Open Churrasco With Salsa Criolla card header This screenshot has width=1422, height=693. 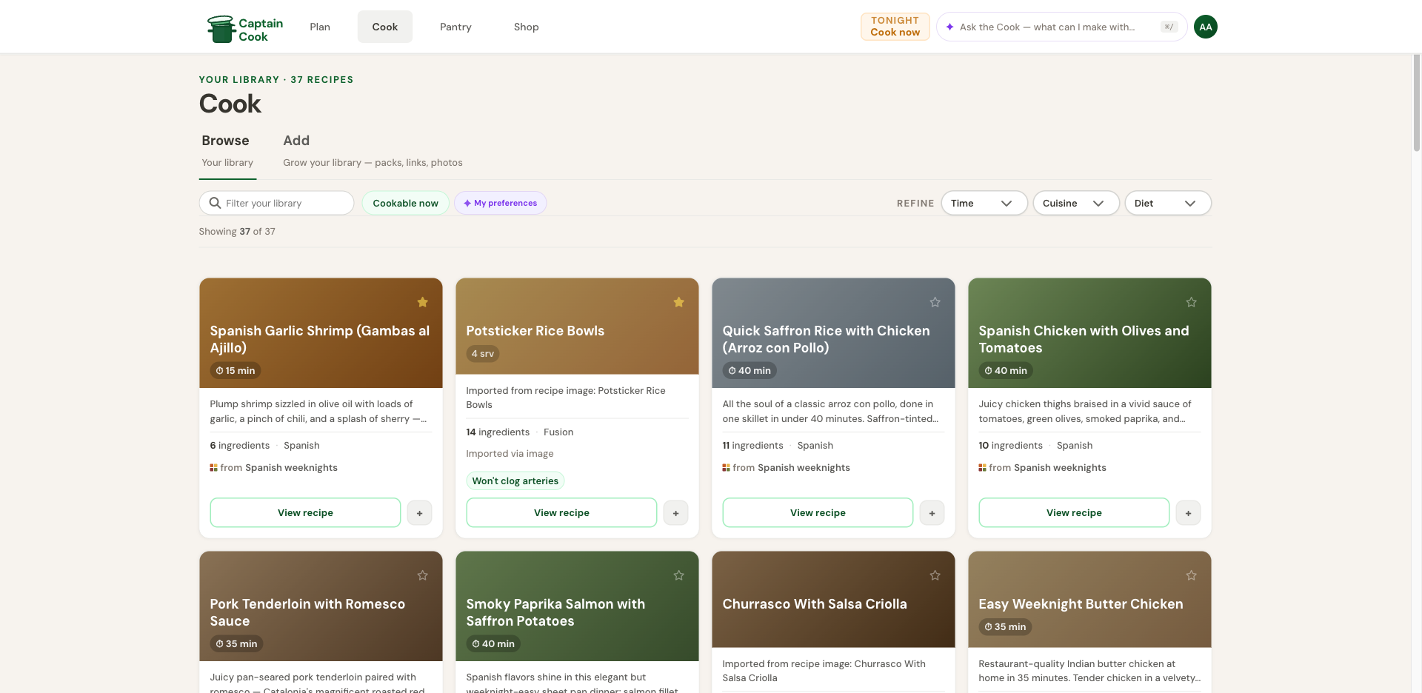(x=833, y=599)
